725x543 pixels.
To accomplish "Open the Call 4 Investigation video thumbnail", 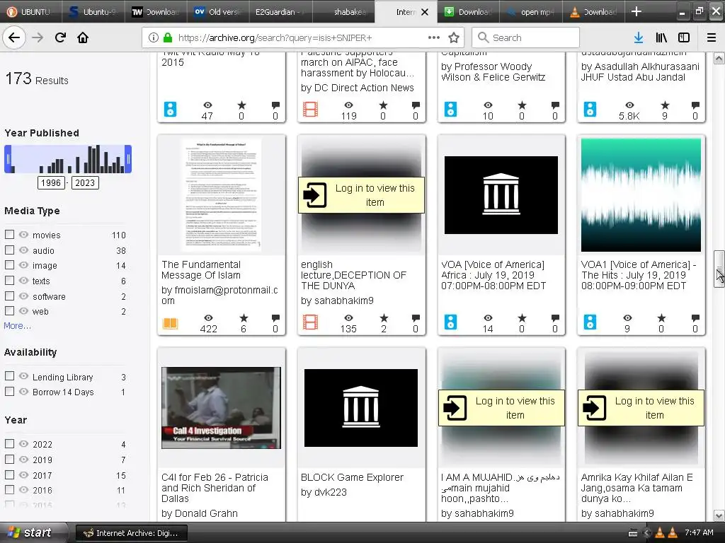I will click(221, 408).
